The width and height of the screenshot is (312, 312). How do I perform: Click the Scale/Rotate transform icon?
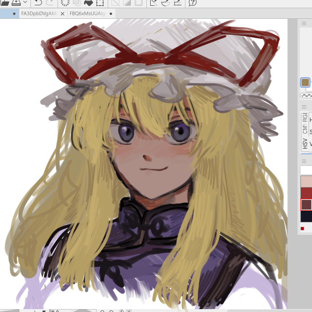(100, 2)
